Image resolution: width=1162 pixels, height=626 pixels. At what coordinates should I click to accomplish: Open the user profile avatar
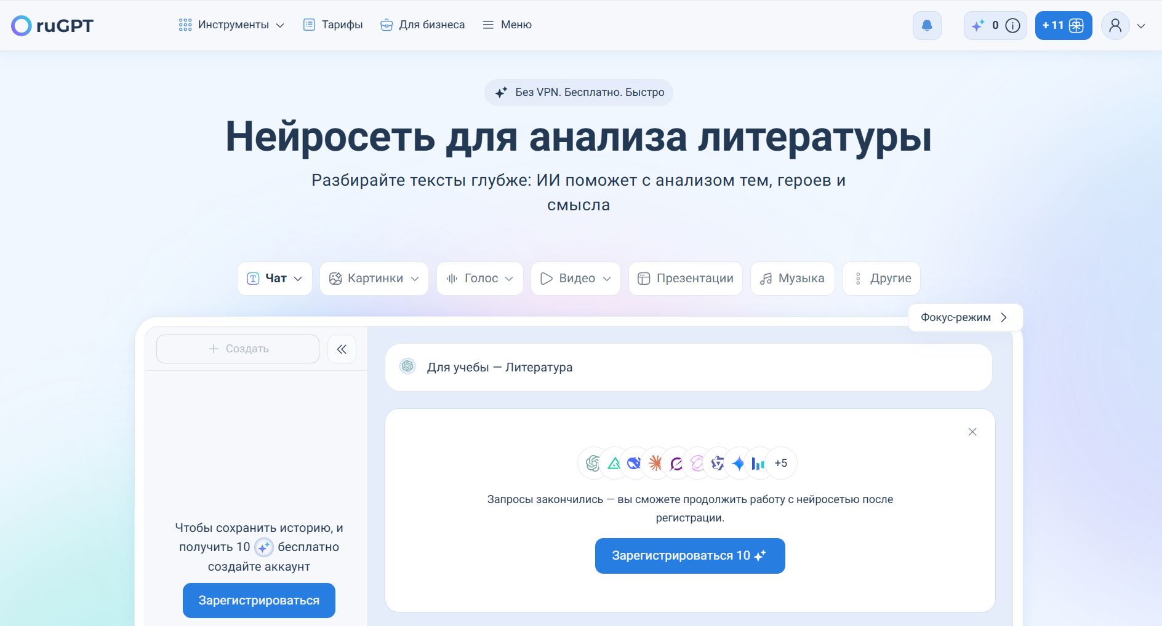click(x=1115, y=26)
